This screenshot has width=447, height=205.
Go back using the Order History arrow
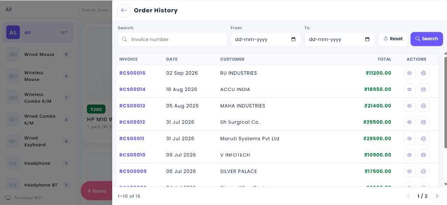124,10
